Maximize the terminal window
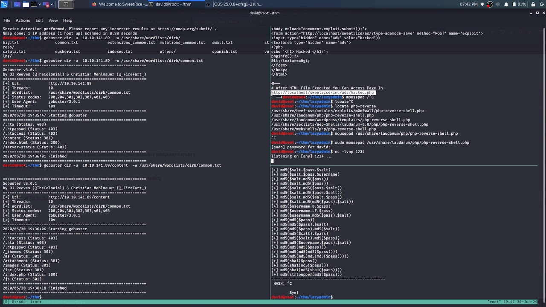 pyautogui.click(x=537, y=13)
